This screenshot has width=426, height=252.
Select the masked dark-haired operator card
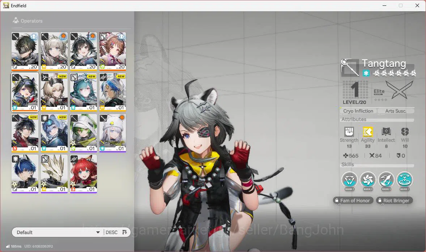pyautogui.click(x=25, y=51)
